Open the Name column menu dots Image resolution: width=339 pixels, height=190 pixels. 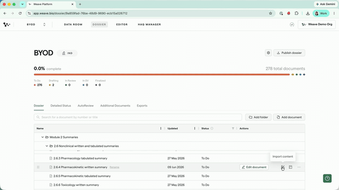160,128
